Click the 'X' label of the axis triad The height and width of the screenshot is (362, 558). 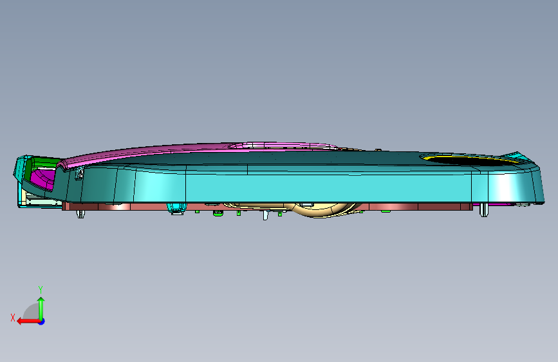pyautogui.click(x=13, y=318)
